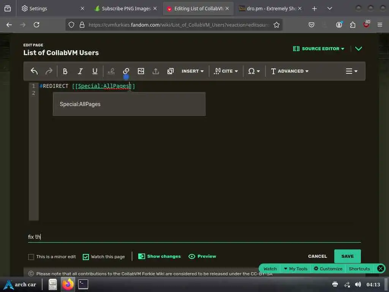Open a new browser tab
The image size is (389, 292).
pyautogui.click(x=314, y=9)
